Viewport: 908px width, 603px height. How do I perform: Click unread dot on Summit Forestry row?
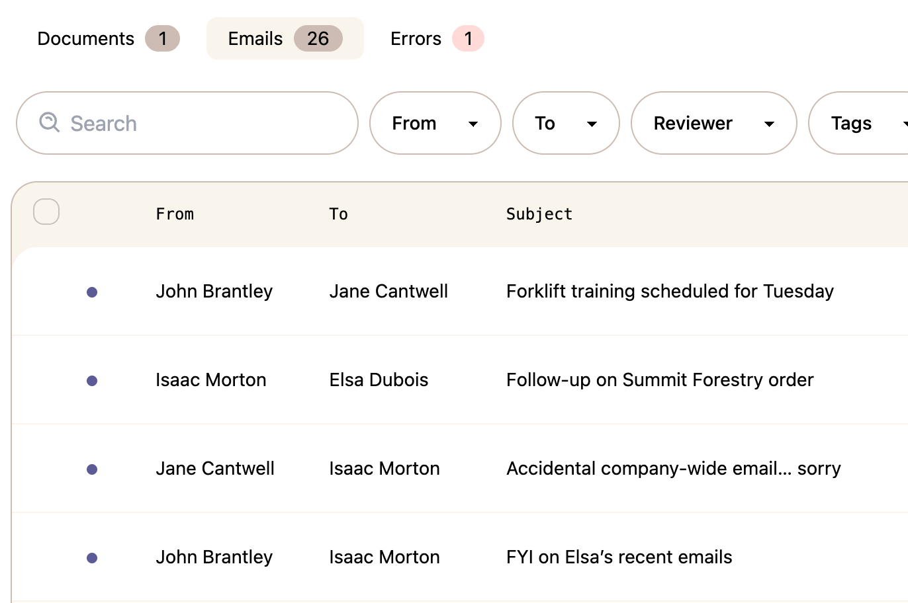pos(92,380)
